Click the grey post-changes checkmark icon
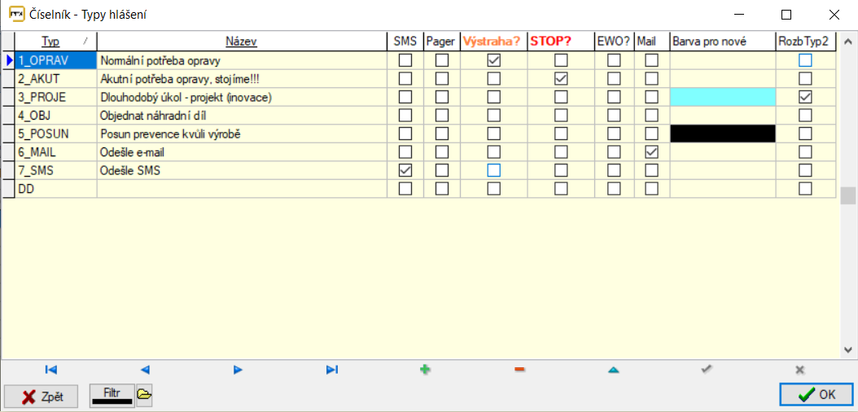This screenshot has height=412, width=858. tap(707, 370)
